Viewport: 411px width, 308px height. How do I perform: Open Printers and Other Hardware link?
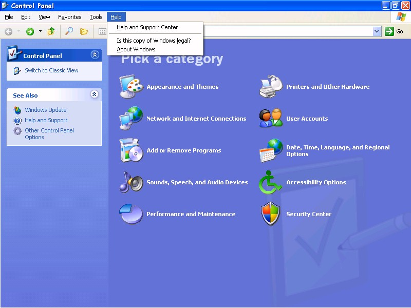click(328, 87)
